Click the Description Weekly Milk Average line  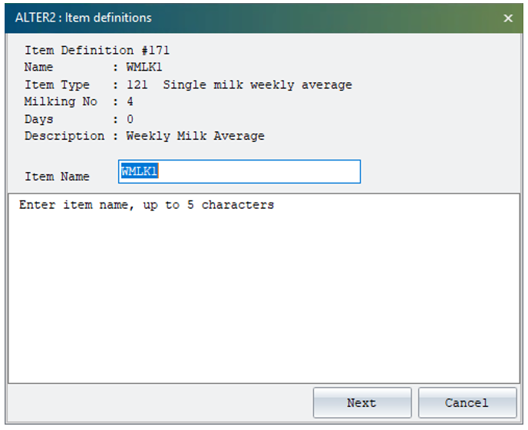144,136
